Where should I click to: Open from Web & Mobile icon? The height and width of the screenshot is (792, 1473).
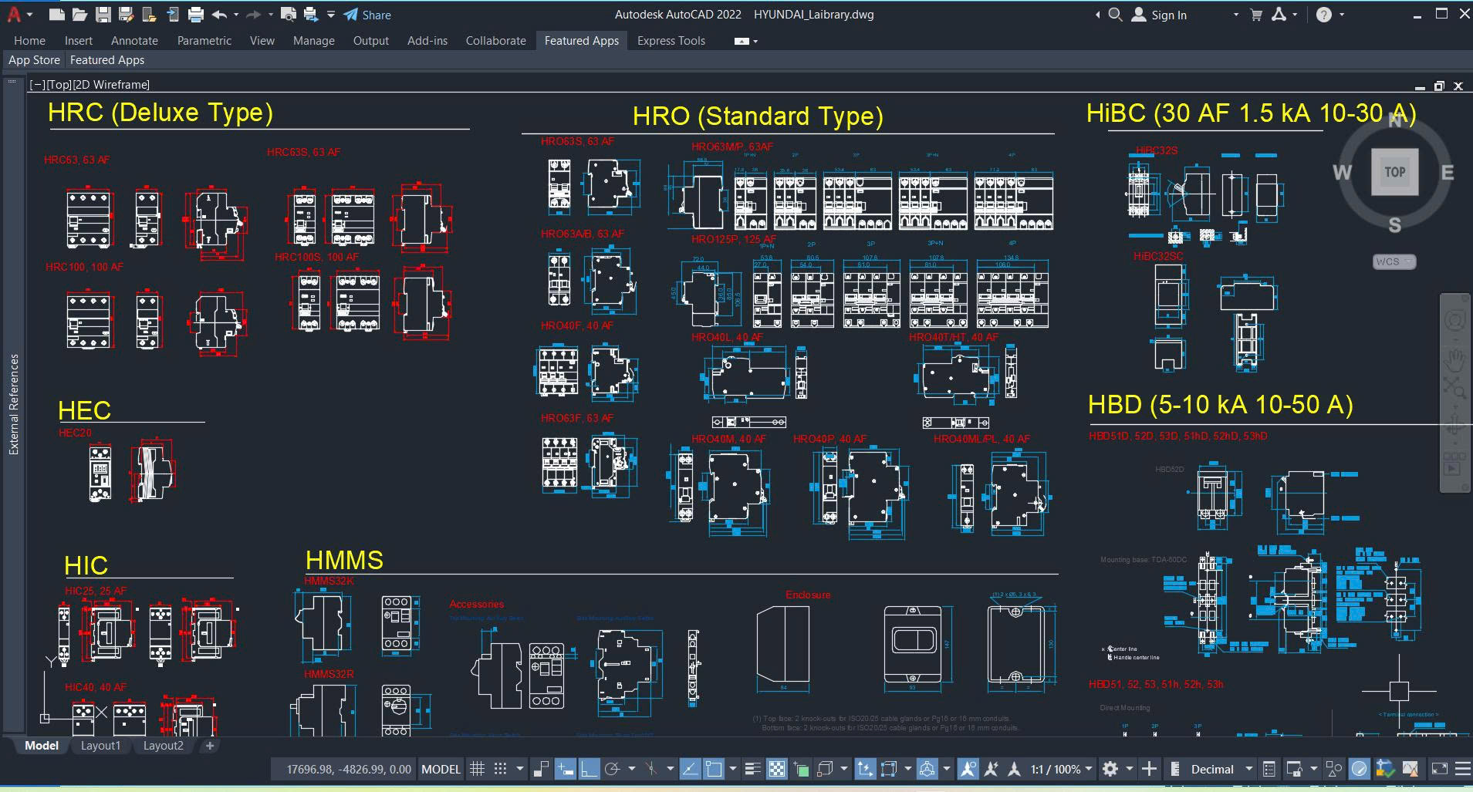(150, 15)
